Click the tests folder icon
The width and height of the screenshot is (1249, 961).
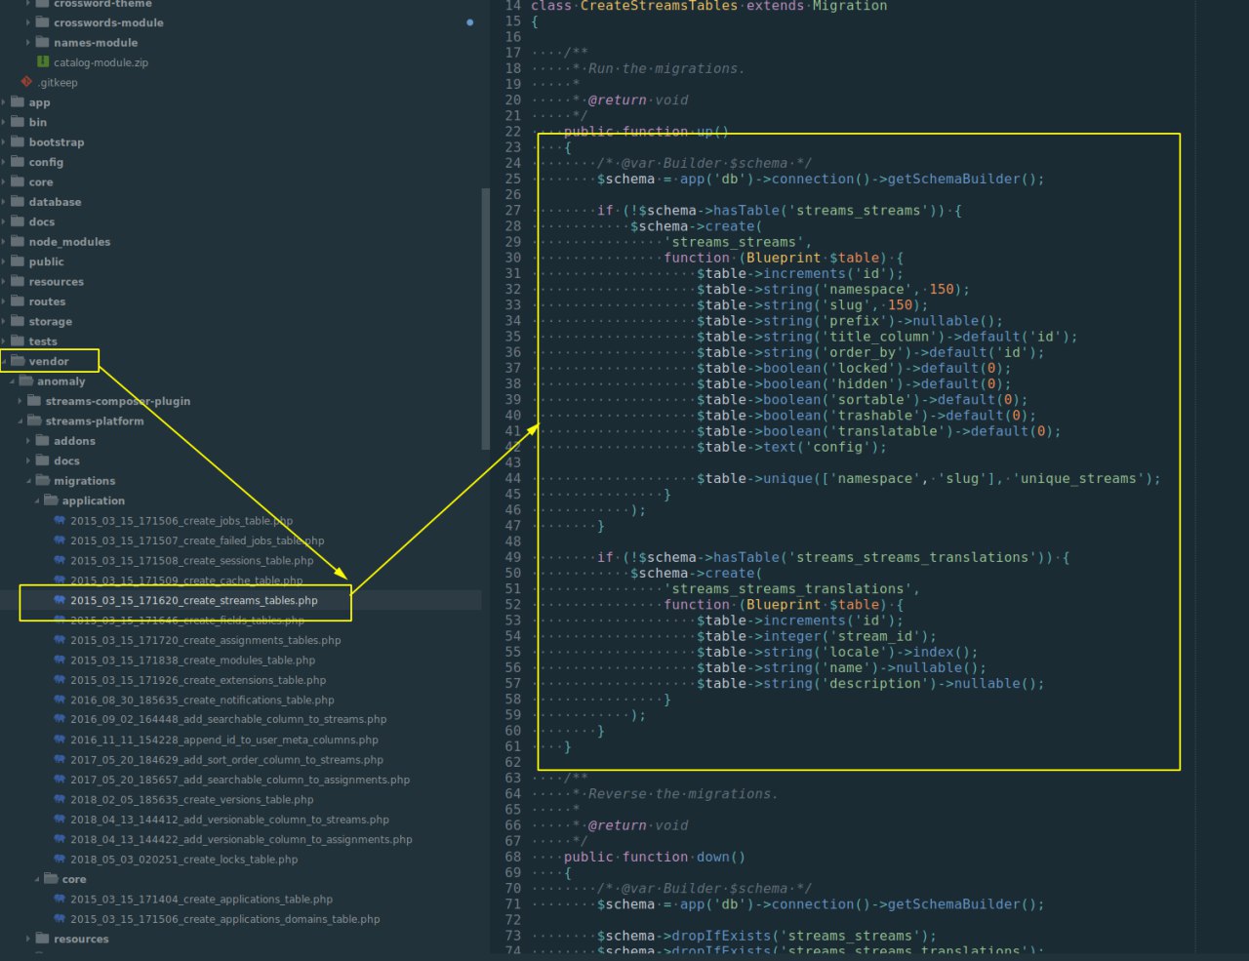(x=18, y=341)
